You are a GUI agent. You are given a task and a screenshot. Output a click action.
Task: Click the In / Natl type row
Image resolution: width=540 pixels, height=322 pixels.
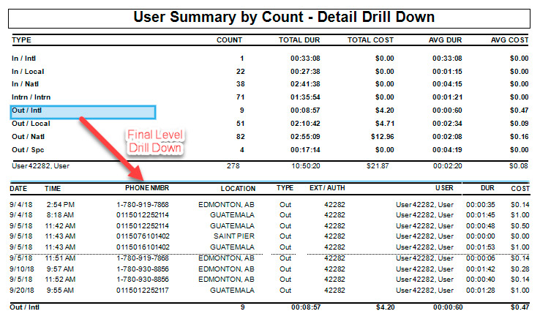pos(26,84)
